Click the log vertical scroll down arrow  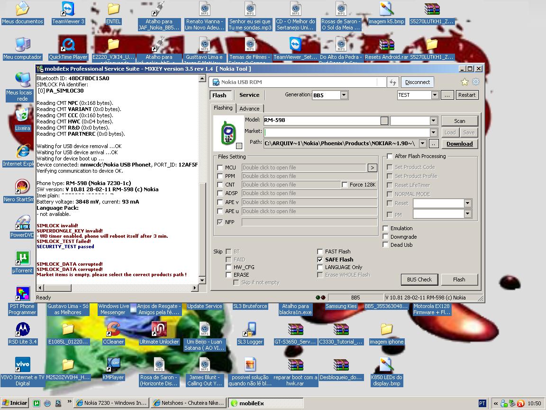point(202,280)
